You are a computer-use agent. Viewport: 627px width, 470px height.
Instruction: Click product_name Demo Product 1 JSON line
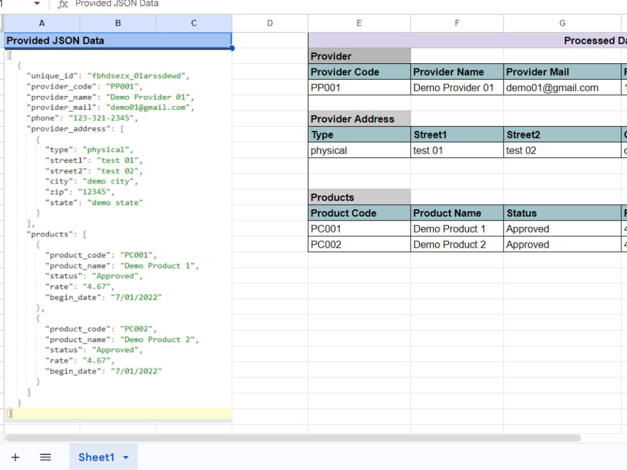pos(122,266)
